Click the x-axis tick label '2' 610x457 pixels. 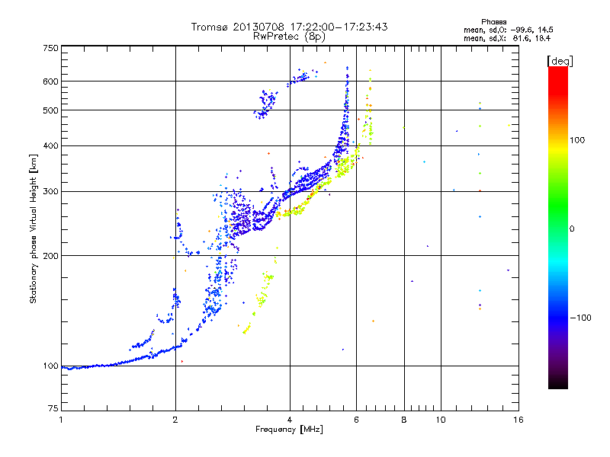click(x=175, y=420)
